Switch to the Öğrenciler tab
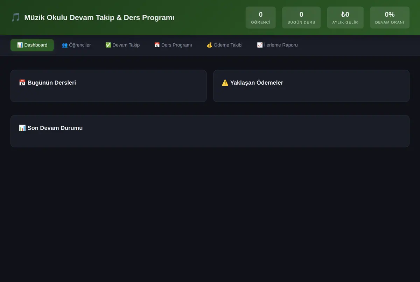 click(76, 45)
